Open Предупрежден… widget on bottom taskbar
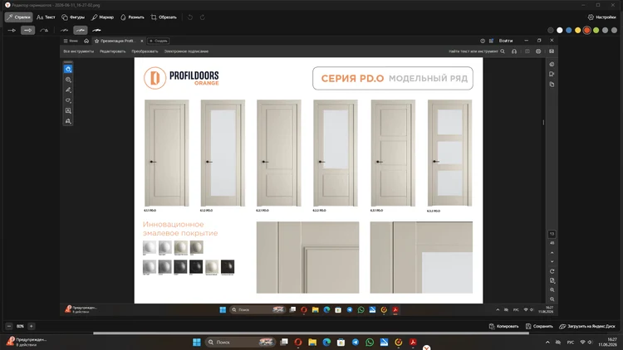The height and width of the screenshot is (350, 623). click(27, 342)
